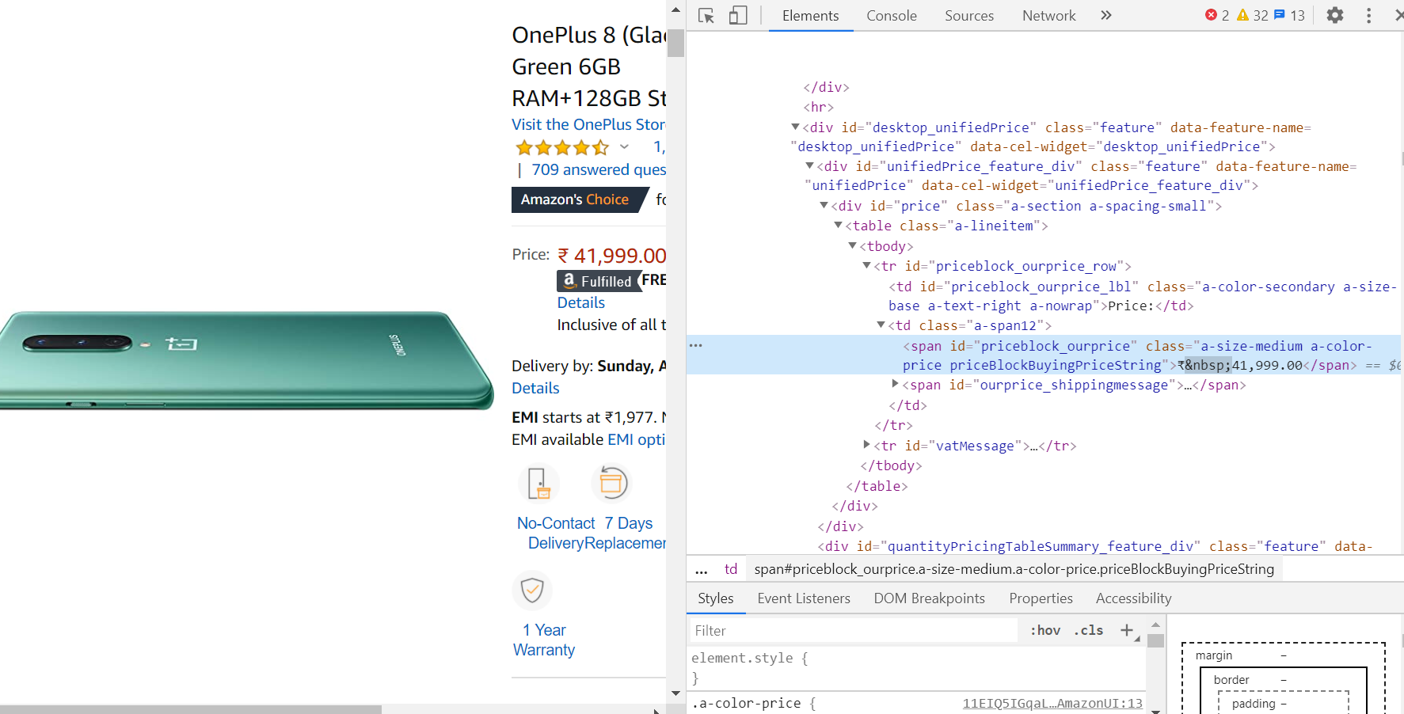Activate the inspect element picker tool
1404x714 pixels.
(706, 16)
